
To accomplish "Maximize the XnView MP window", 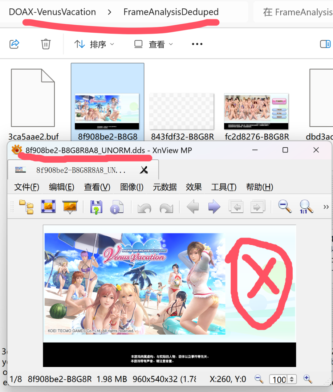I will [x=285, y=150].
